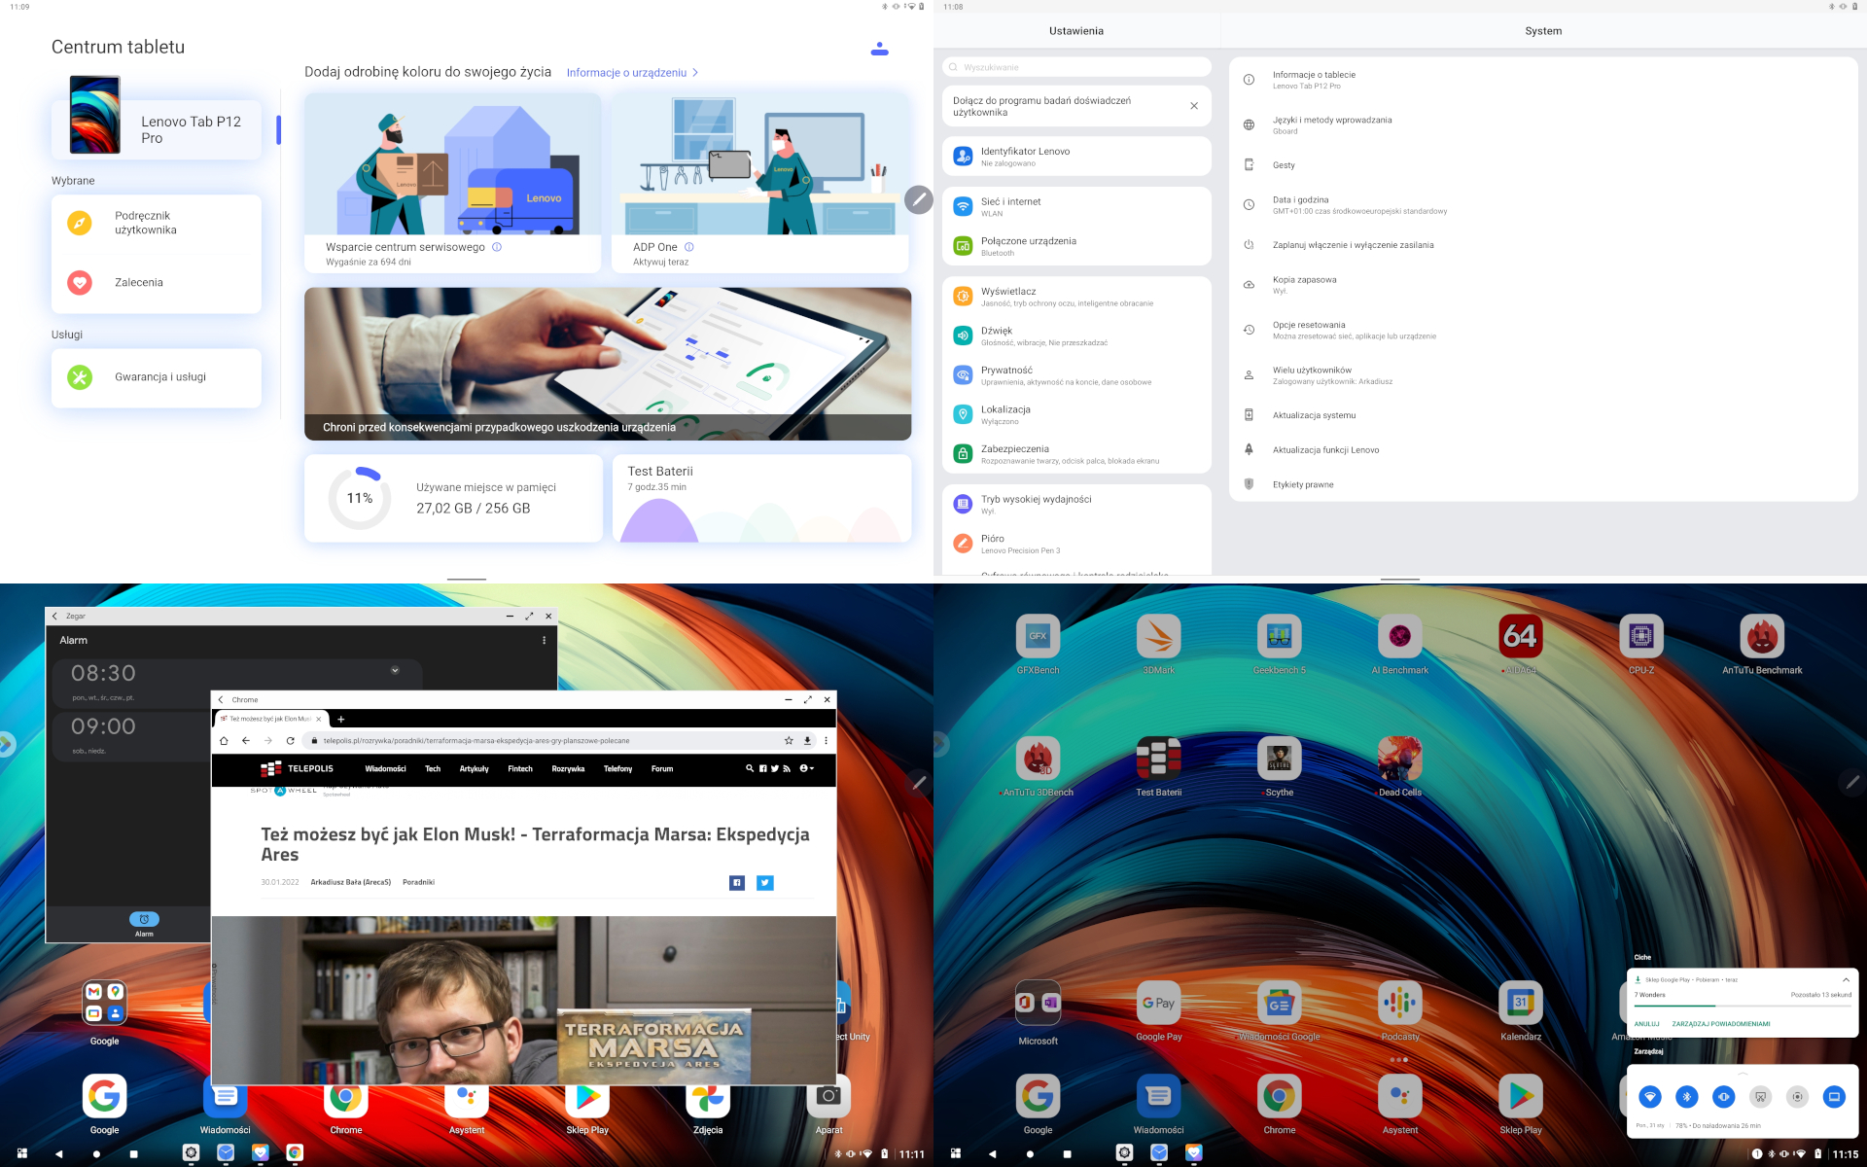
Task: Toggle the Bluetooth quick settings tile
Action: pyautogui.click(x=1686, y=1097)
